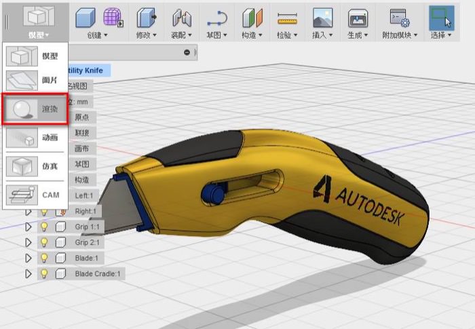Expand the Blade Cradle:1 component
This screenshot has width=475, height=329.
pos(28,274)
